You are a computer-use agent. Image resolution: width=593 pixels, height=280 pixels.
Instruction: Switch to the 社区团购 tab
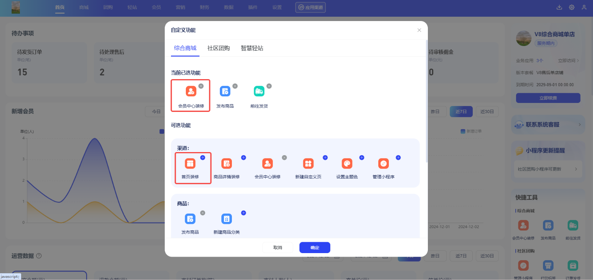[x=219, y=48]
